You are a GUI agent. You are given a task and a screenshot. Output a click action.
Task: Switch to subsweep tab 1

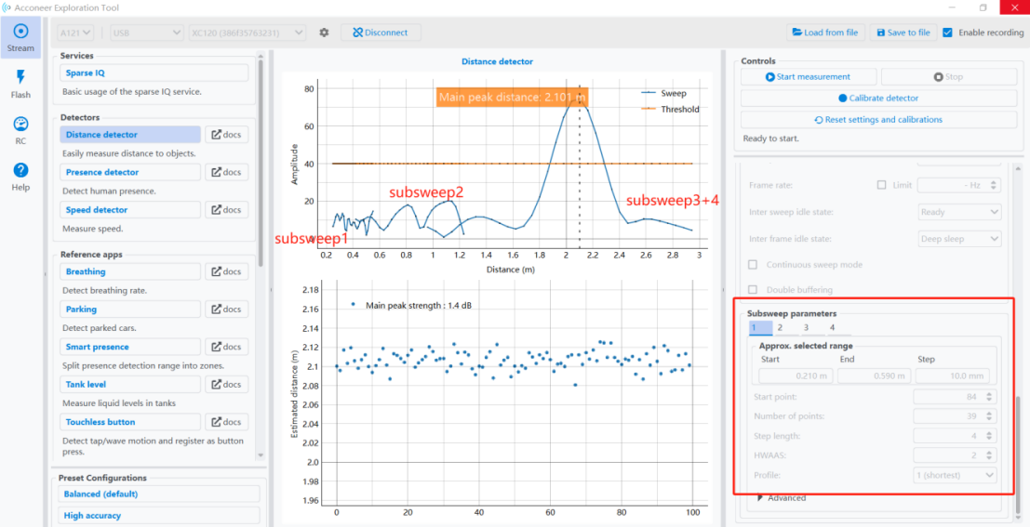pos(761,327)
